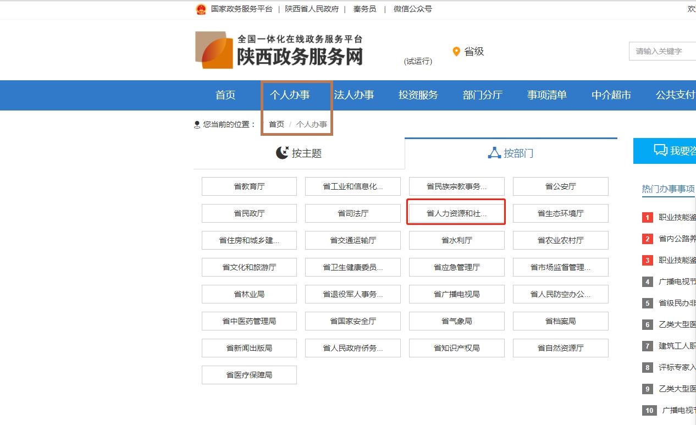Select the 省教育厅 department button

click(249, 186)
